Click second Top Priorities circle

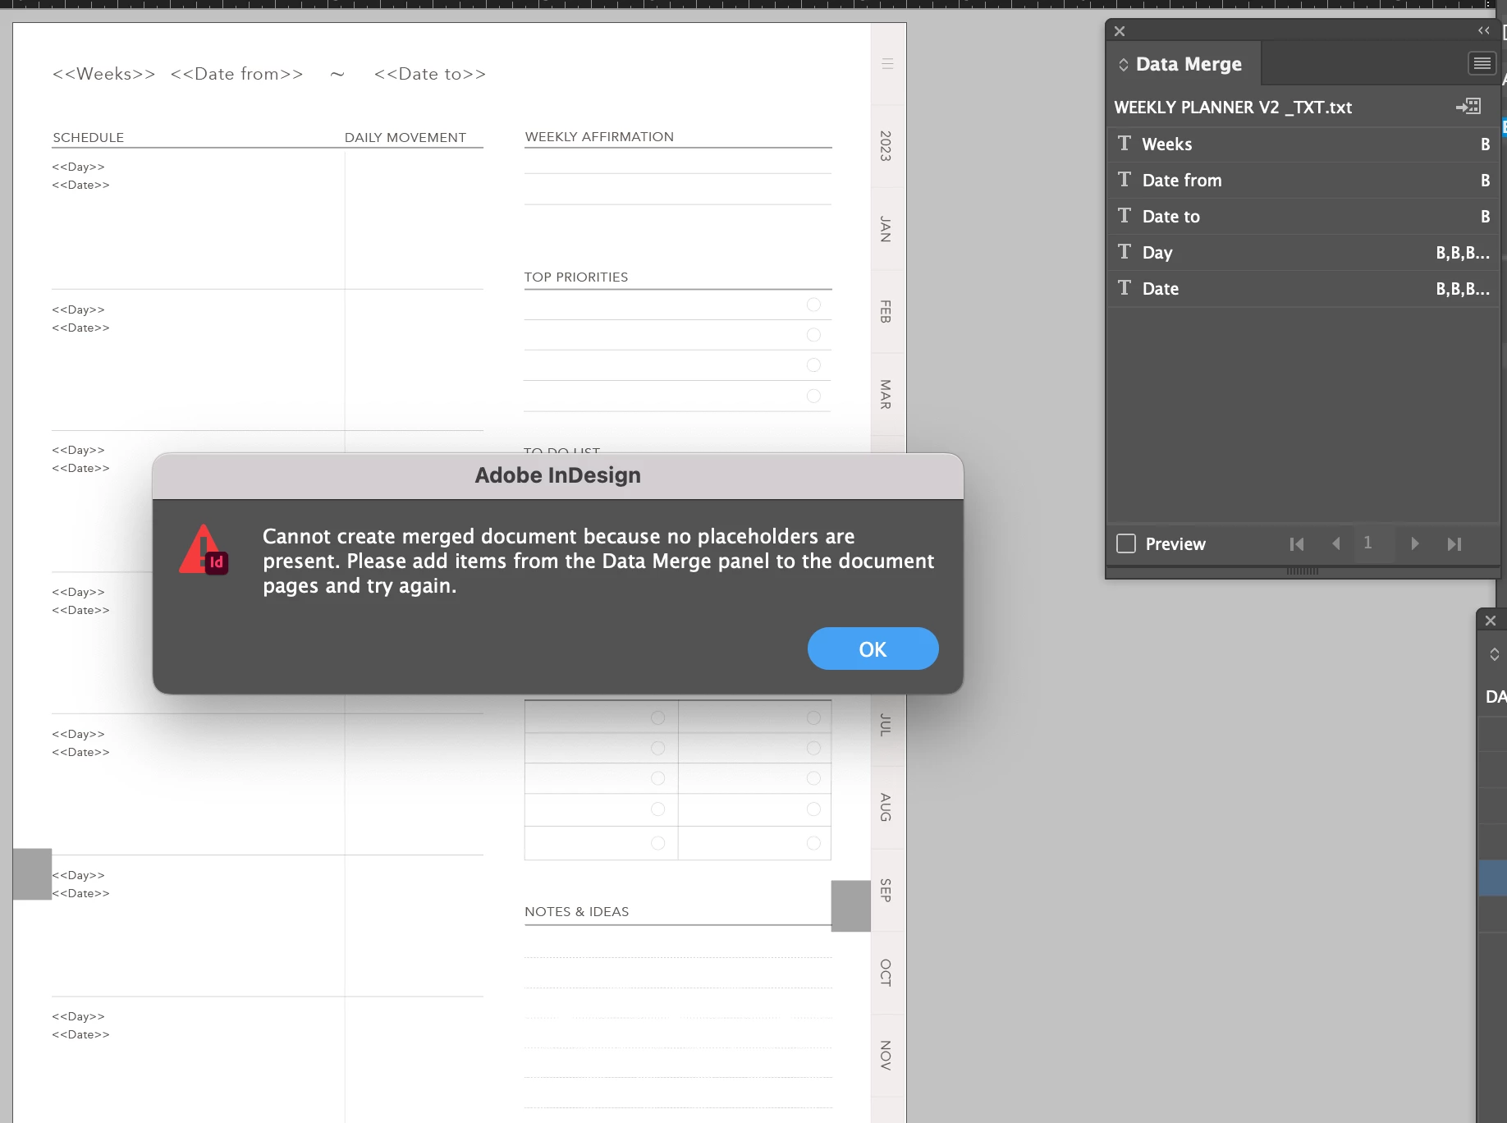click(x=813, y=335)
